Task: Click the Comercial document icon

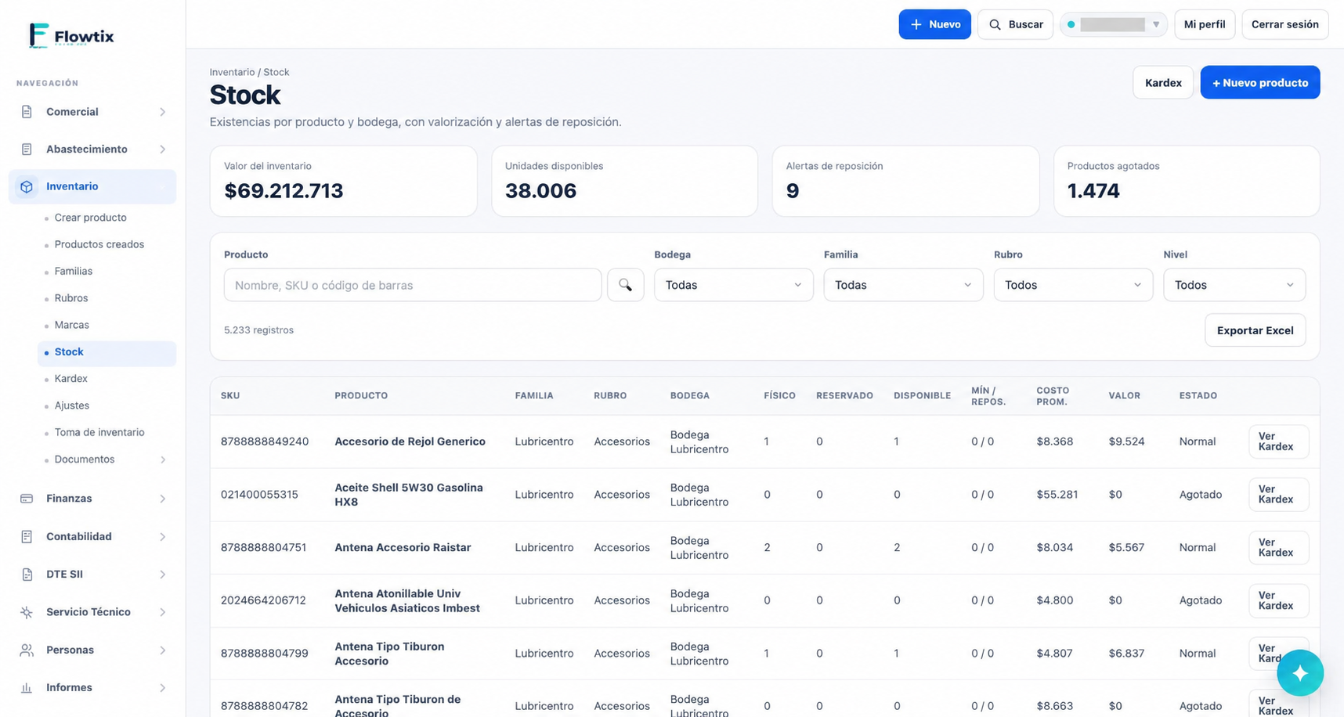Action: tap(27, 112)
